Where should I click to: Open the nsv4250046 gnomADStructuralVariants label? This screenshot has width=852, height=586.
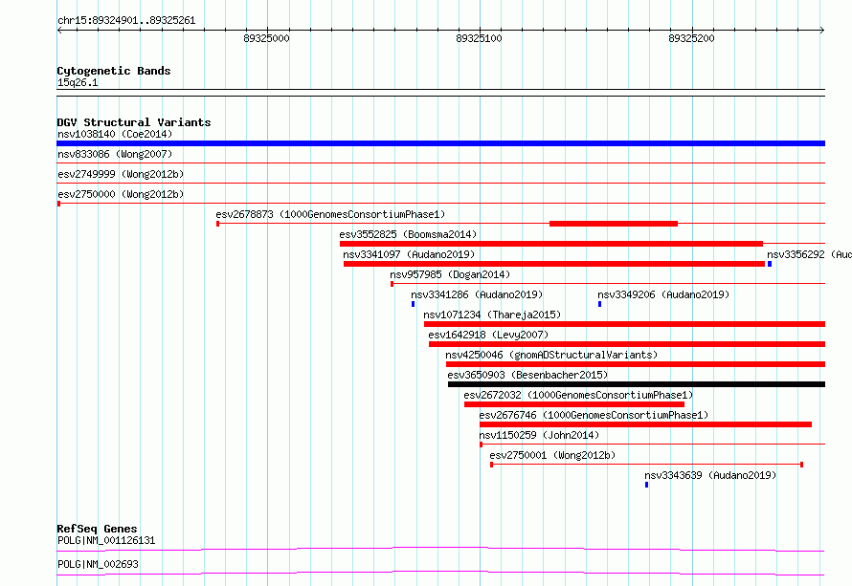pos(551,355)
